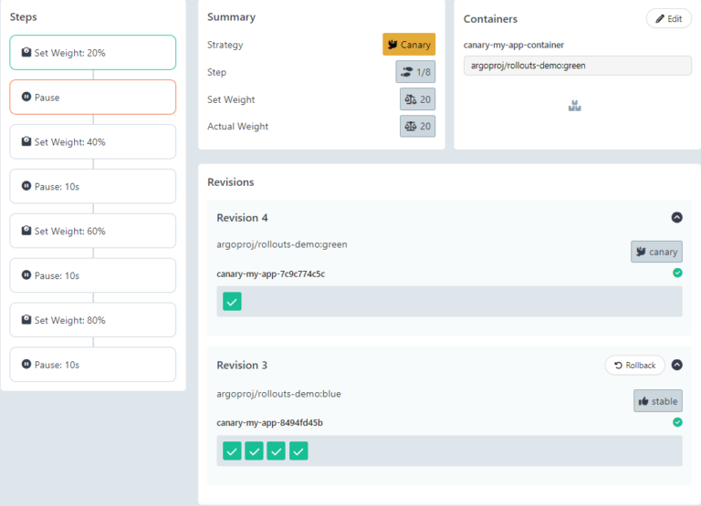Click green status icon for canary-my-app-7c9c774c5c
Viewport: 701px width, 506px height.
[677, 273]
